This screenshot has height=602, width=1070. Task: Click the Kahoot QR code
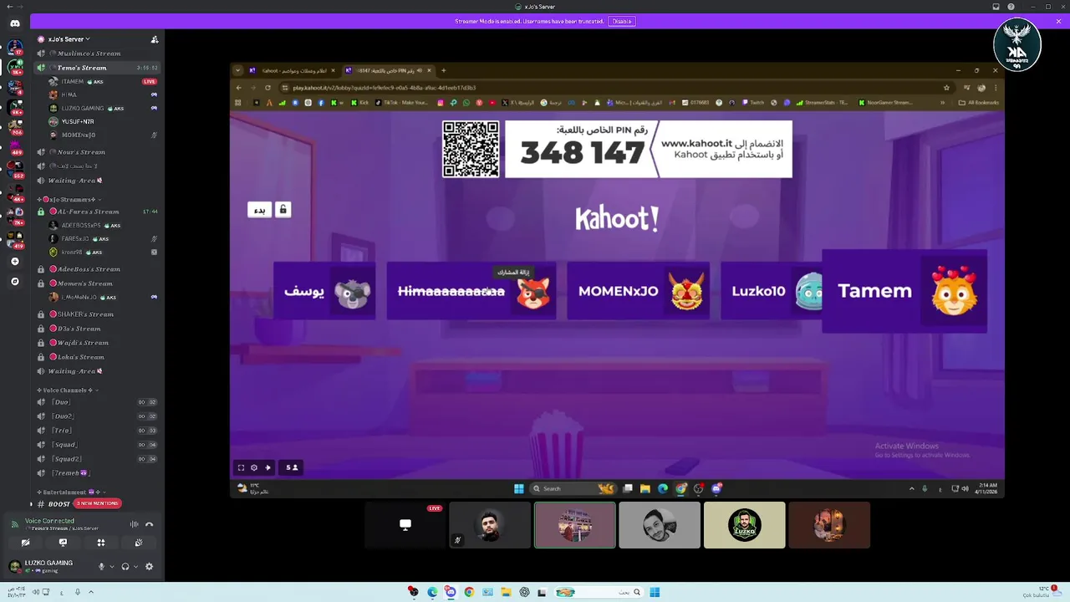(471, 149)
